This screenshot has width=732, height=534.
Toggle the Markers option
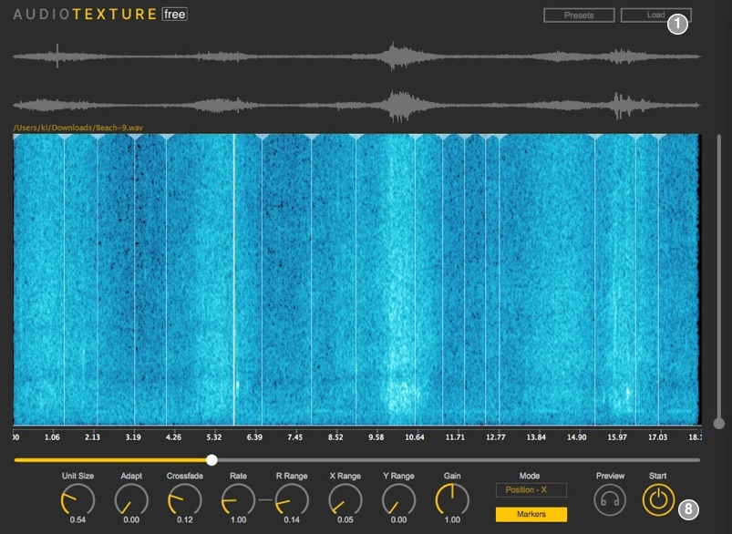coord(530,514)
